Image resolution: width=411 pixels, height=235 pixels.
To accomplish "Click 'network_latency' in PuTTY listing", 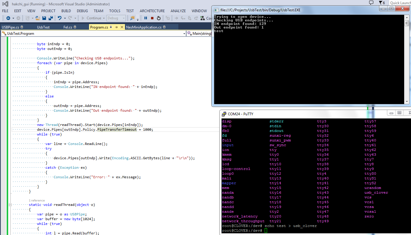I will (240, 216).
